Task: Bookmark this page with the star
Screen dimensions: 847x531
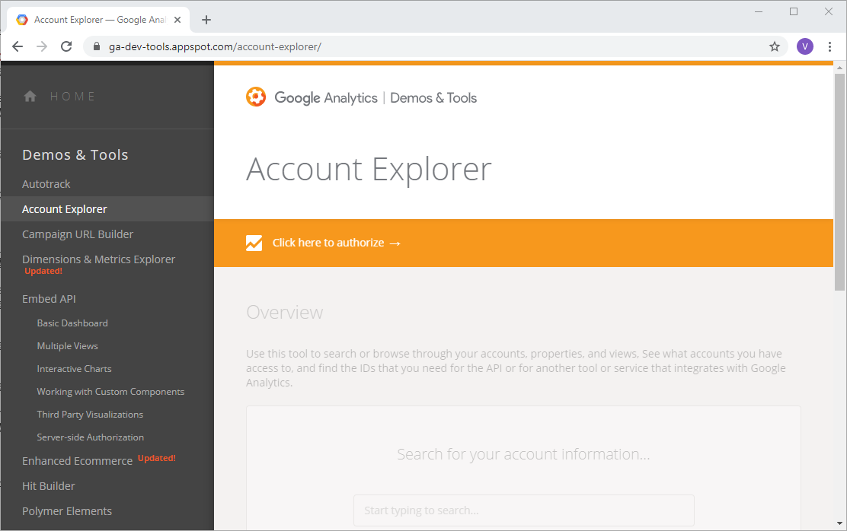Action: [775, 46]
